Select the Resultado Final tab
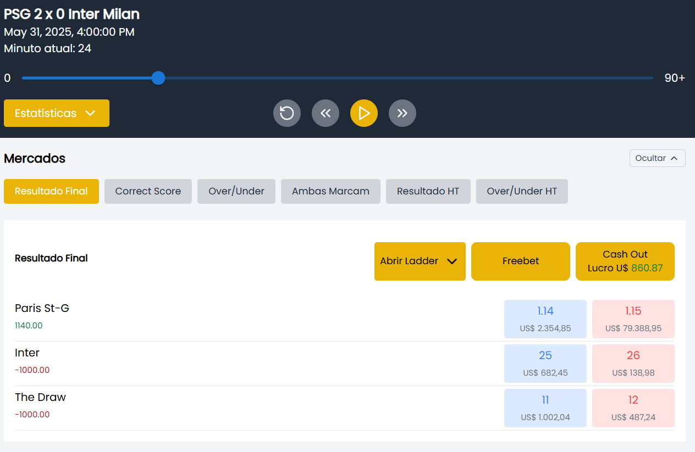 [x=51, y=191]
